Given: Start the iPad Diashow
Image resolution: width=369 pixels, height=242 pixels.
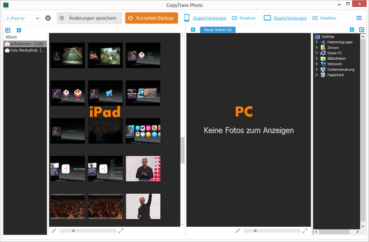Looking at the screenshot, I should 244,18.
